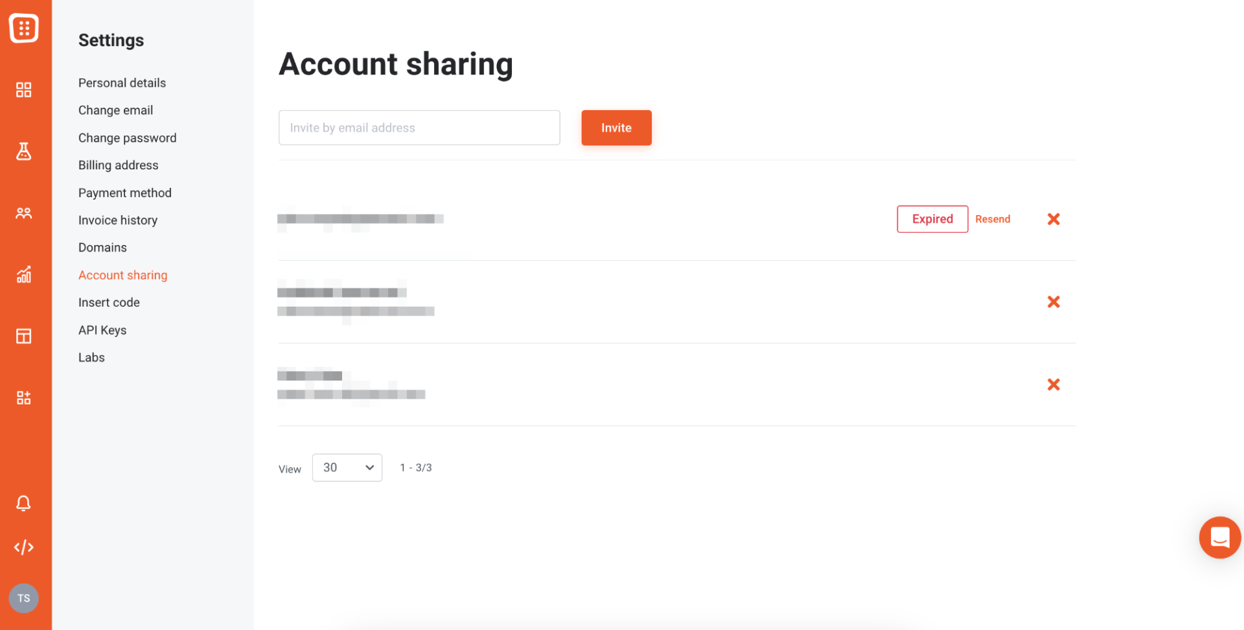Screen dimensions: 1244x630
Task: Open Invoice history settings
Action: click(x=118, y=220)
